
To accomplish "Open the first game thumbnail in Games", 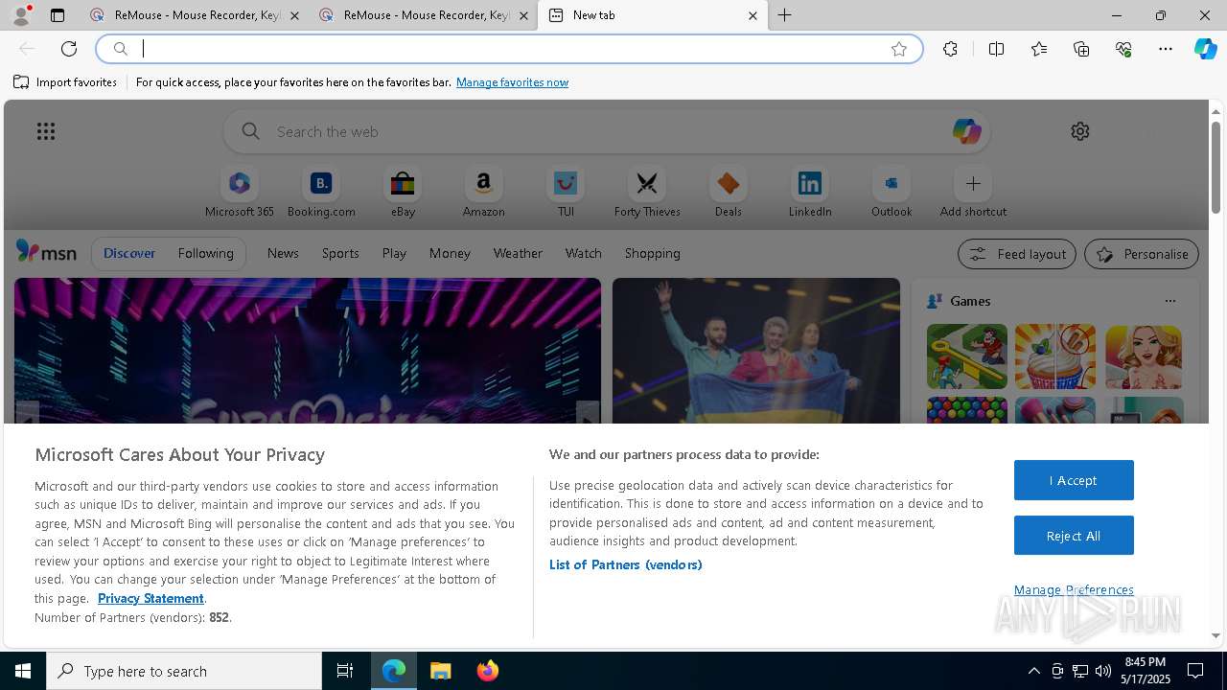I will tap(967, 356).
